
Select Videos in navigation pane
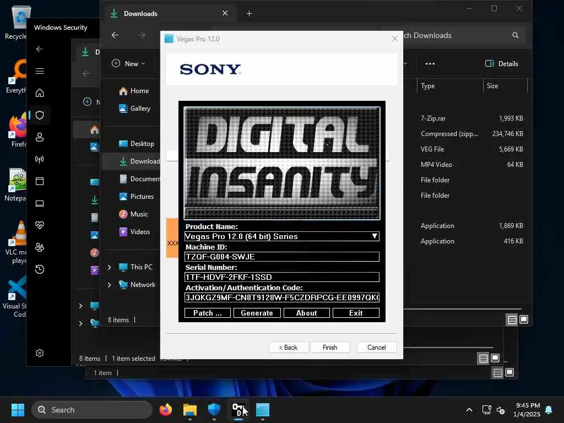[x=135, y=232]
